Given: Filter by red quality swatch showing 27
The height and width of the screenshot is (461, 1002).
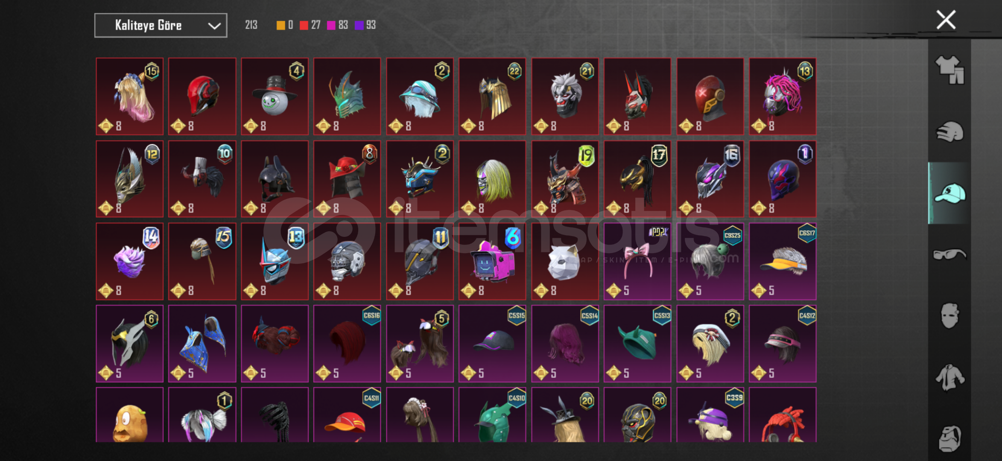Looking at the screenshot, I should tap(310, 25).
